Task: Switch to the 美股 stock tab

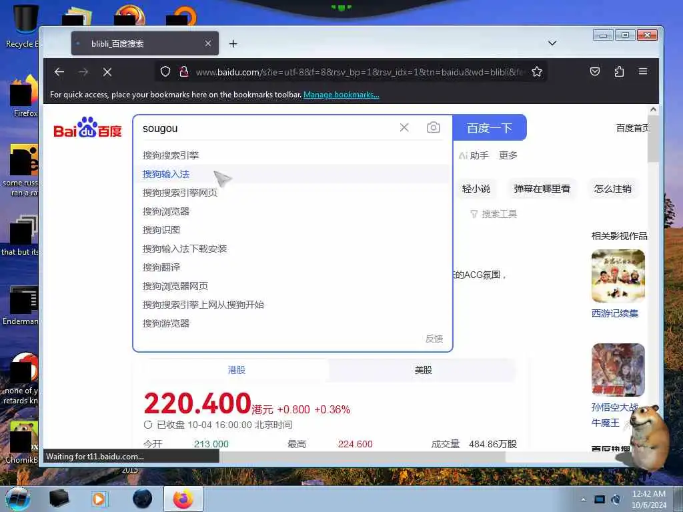Action: point(423,370)
